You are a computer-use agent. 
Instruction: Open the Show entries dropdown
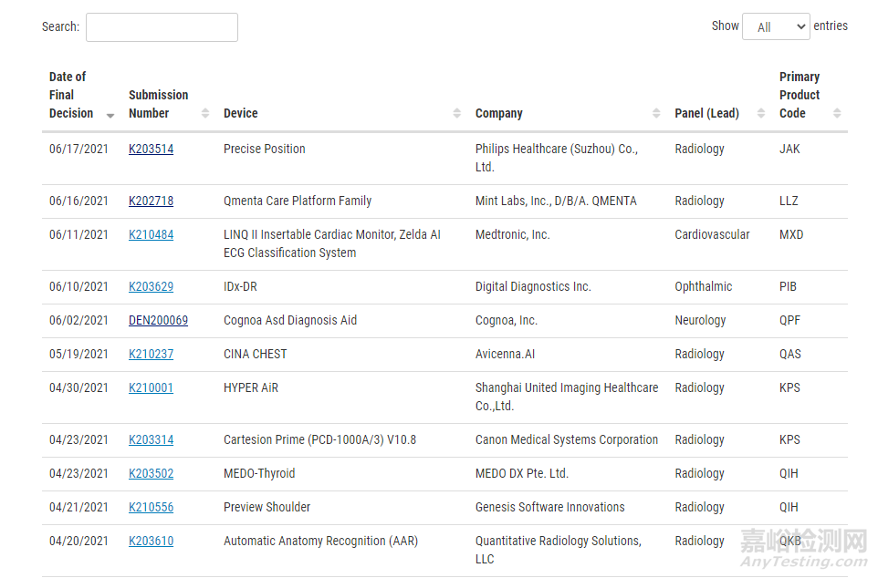776,27
